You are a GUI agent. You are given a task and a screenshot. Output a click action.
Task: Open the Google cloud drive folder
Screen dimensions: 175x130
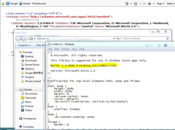34,73
